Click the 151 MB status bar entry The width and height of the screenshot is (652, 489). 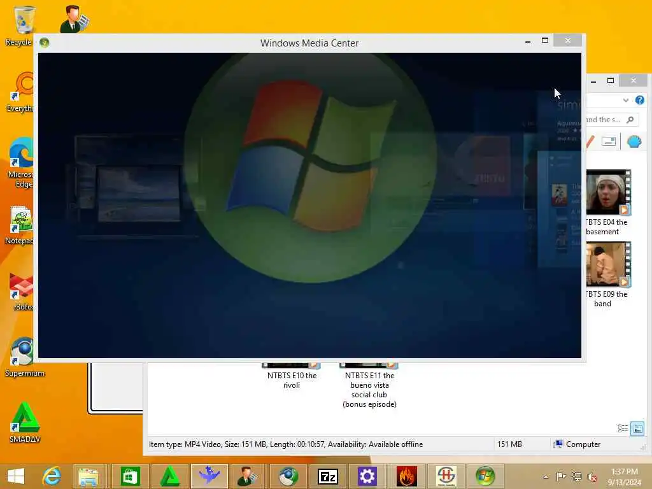(x=509, y=444)
